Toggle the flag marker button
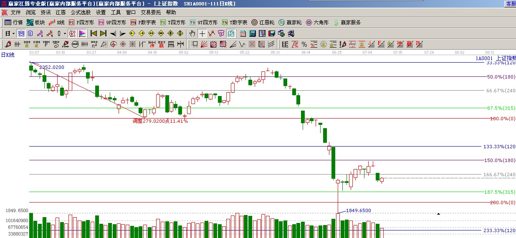The height and width of the screenshot is (238, 516). tap(82, 33)
